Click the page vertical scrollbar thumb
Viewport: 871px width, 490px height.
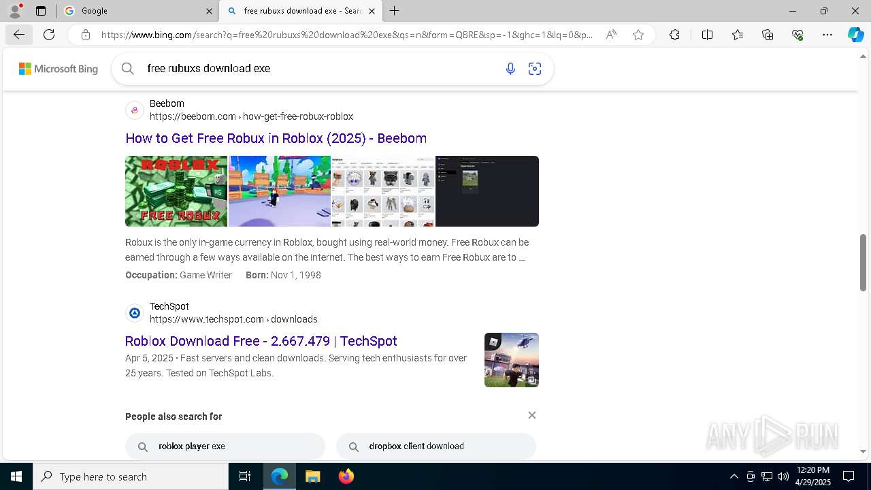point(863,263)
